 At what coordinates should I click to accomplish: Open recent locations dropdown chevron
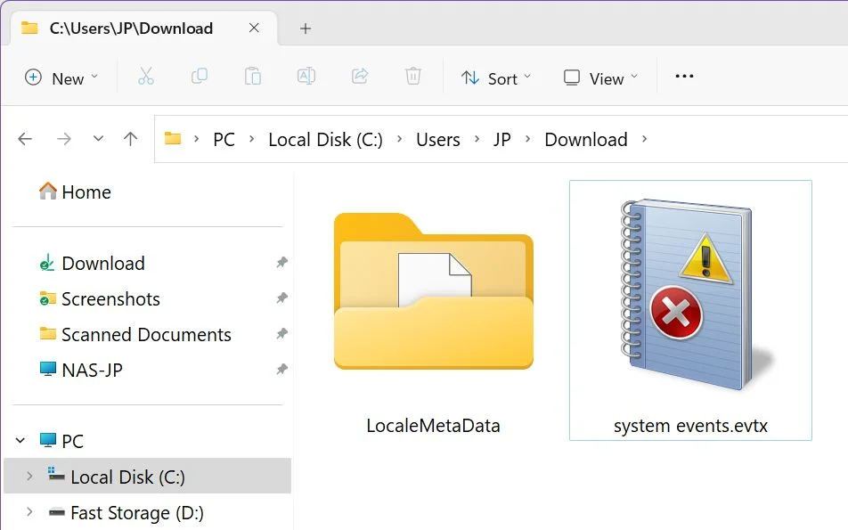point(98,139)
